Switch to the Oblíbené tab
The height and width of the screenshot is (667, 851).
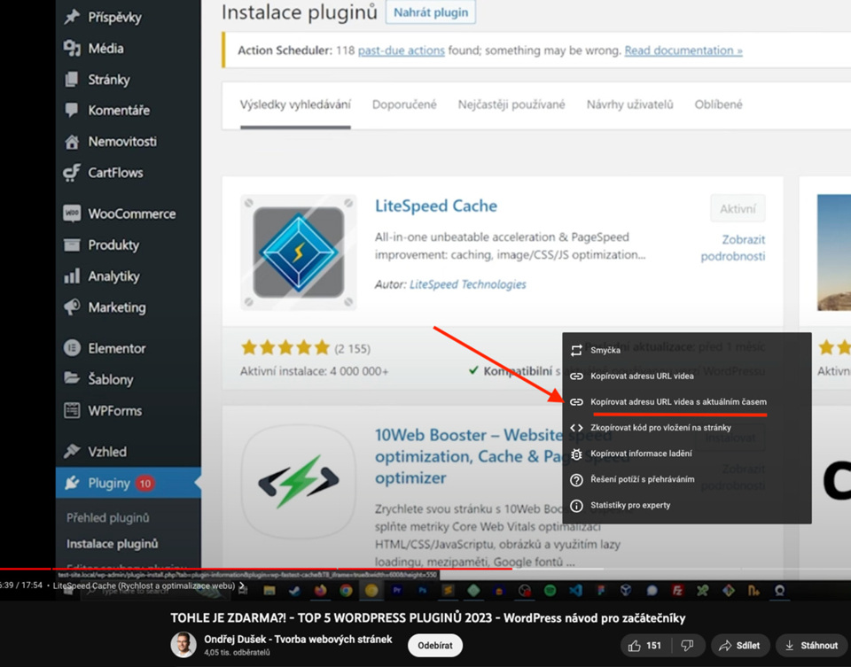coord(718,105)
